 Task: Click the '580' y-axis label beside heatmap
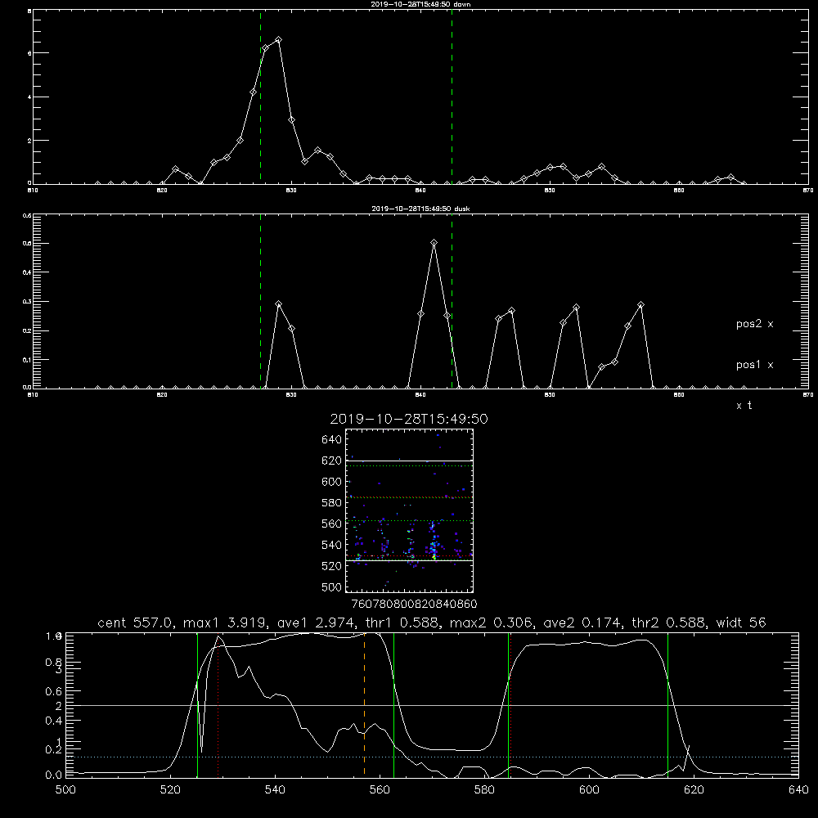(332, 503)
